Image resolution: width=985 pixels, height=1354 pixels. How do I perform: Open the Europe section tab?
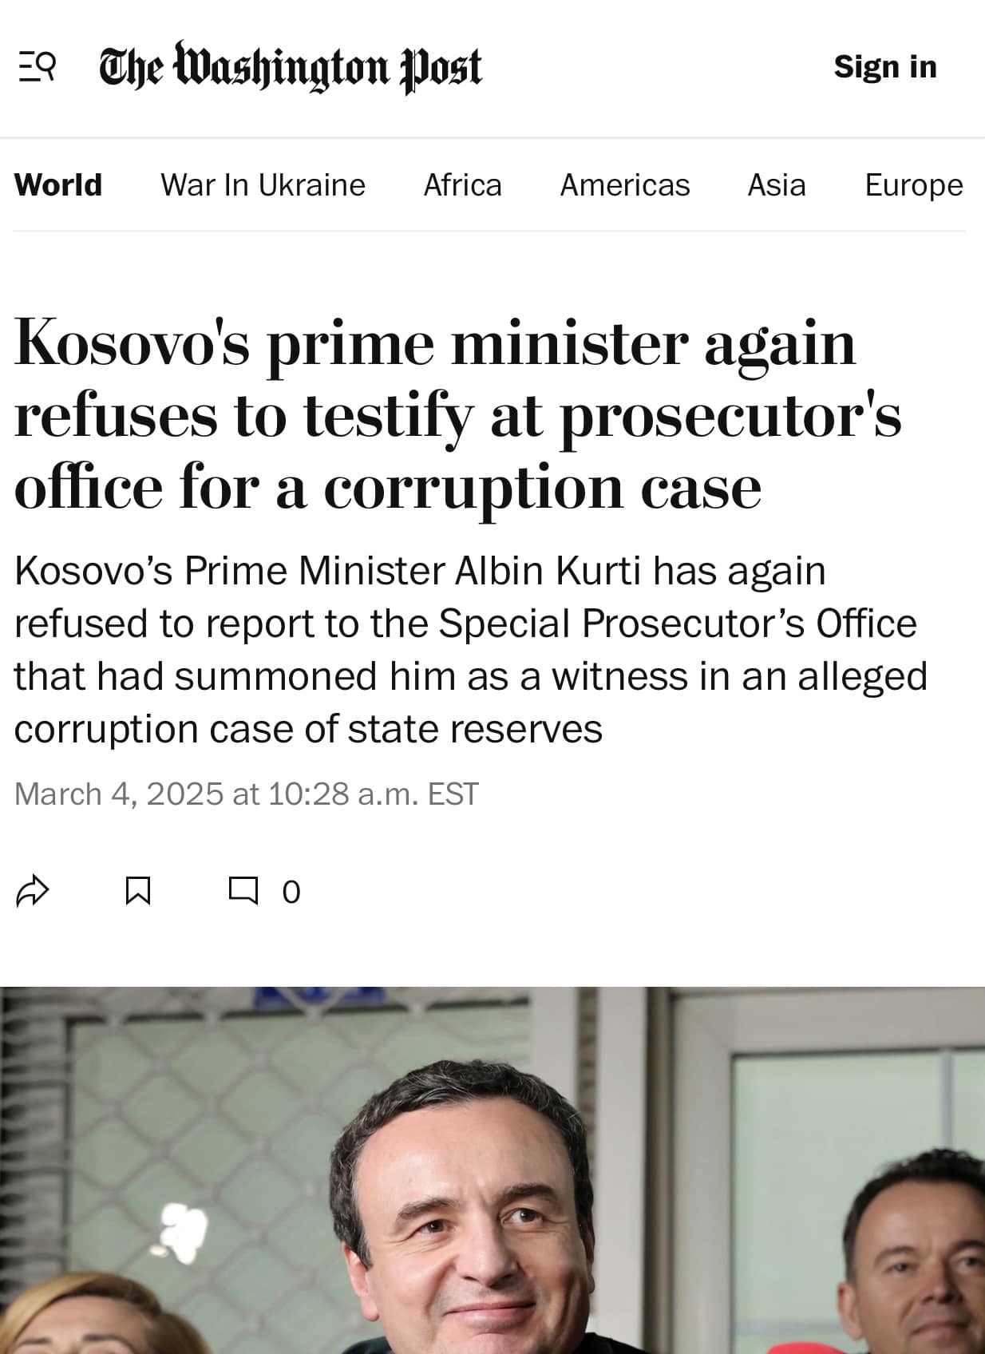(913, 184)
